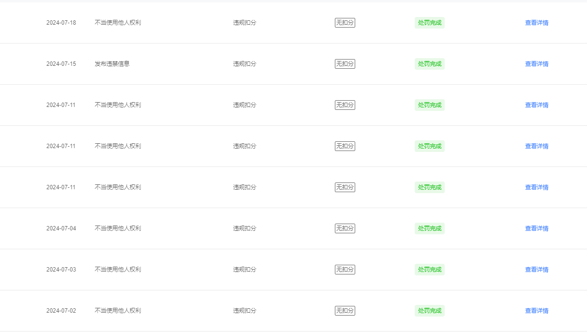Open 查看详情 in the 2024-07-04 row
The width and height of the screenshot is (587, 333).
tap(537, 228)
